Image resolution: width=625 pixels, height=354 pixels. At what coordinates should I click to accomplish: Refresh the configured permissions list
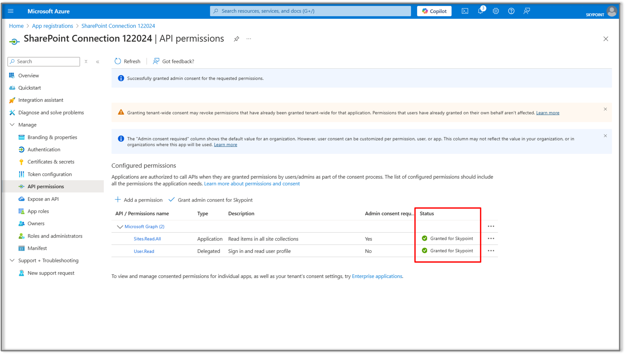click(127, 61)
